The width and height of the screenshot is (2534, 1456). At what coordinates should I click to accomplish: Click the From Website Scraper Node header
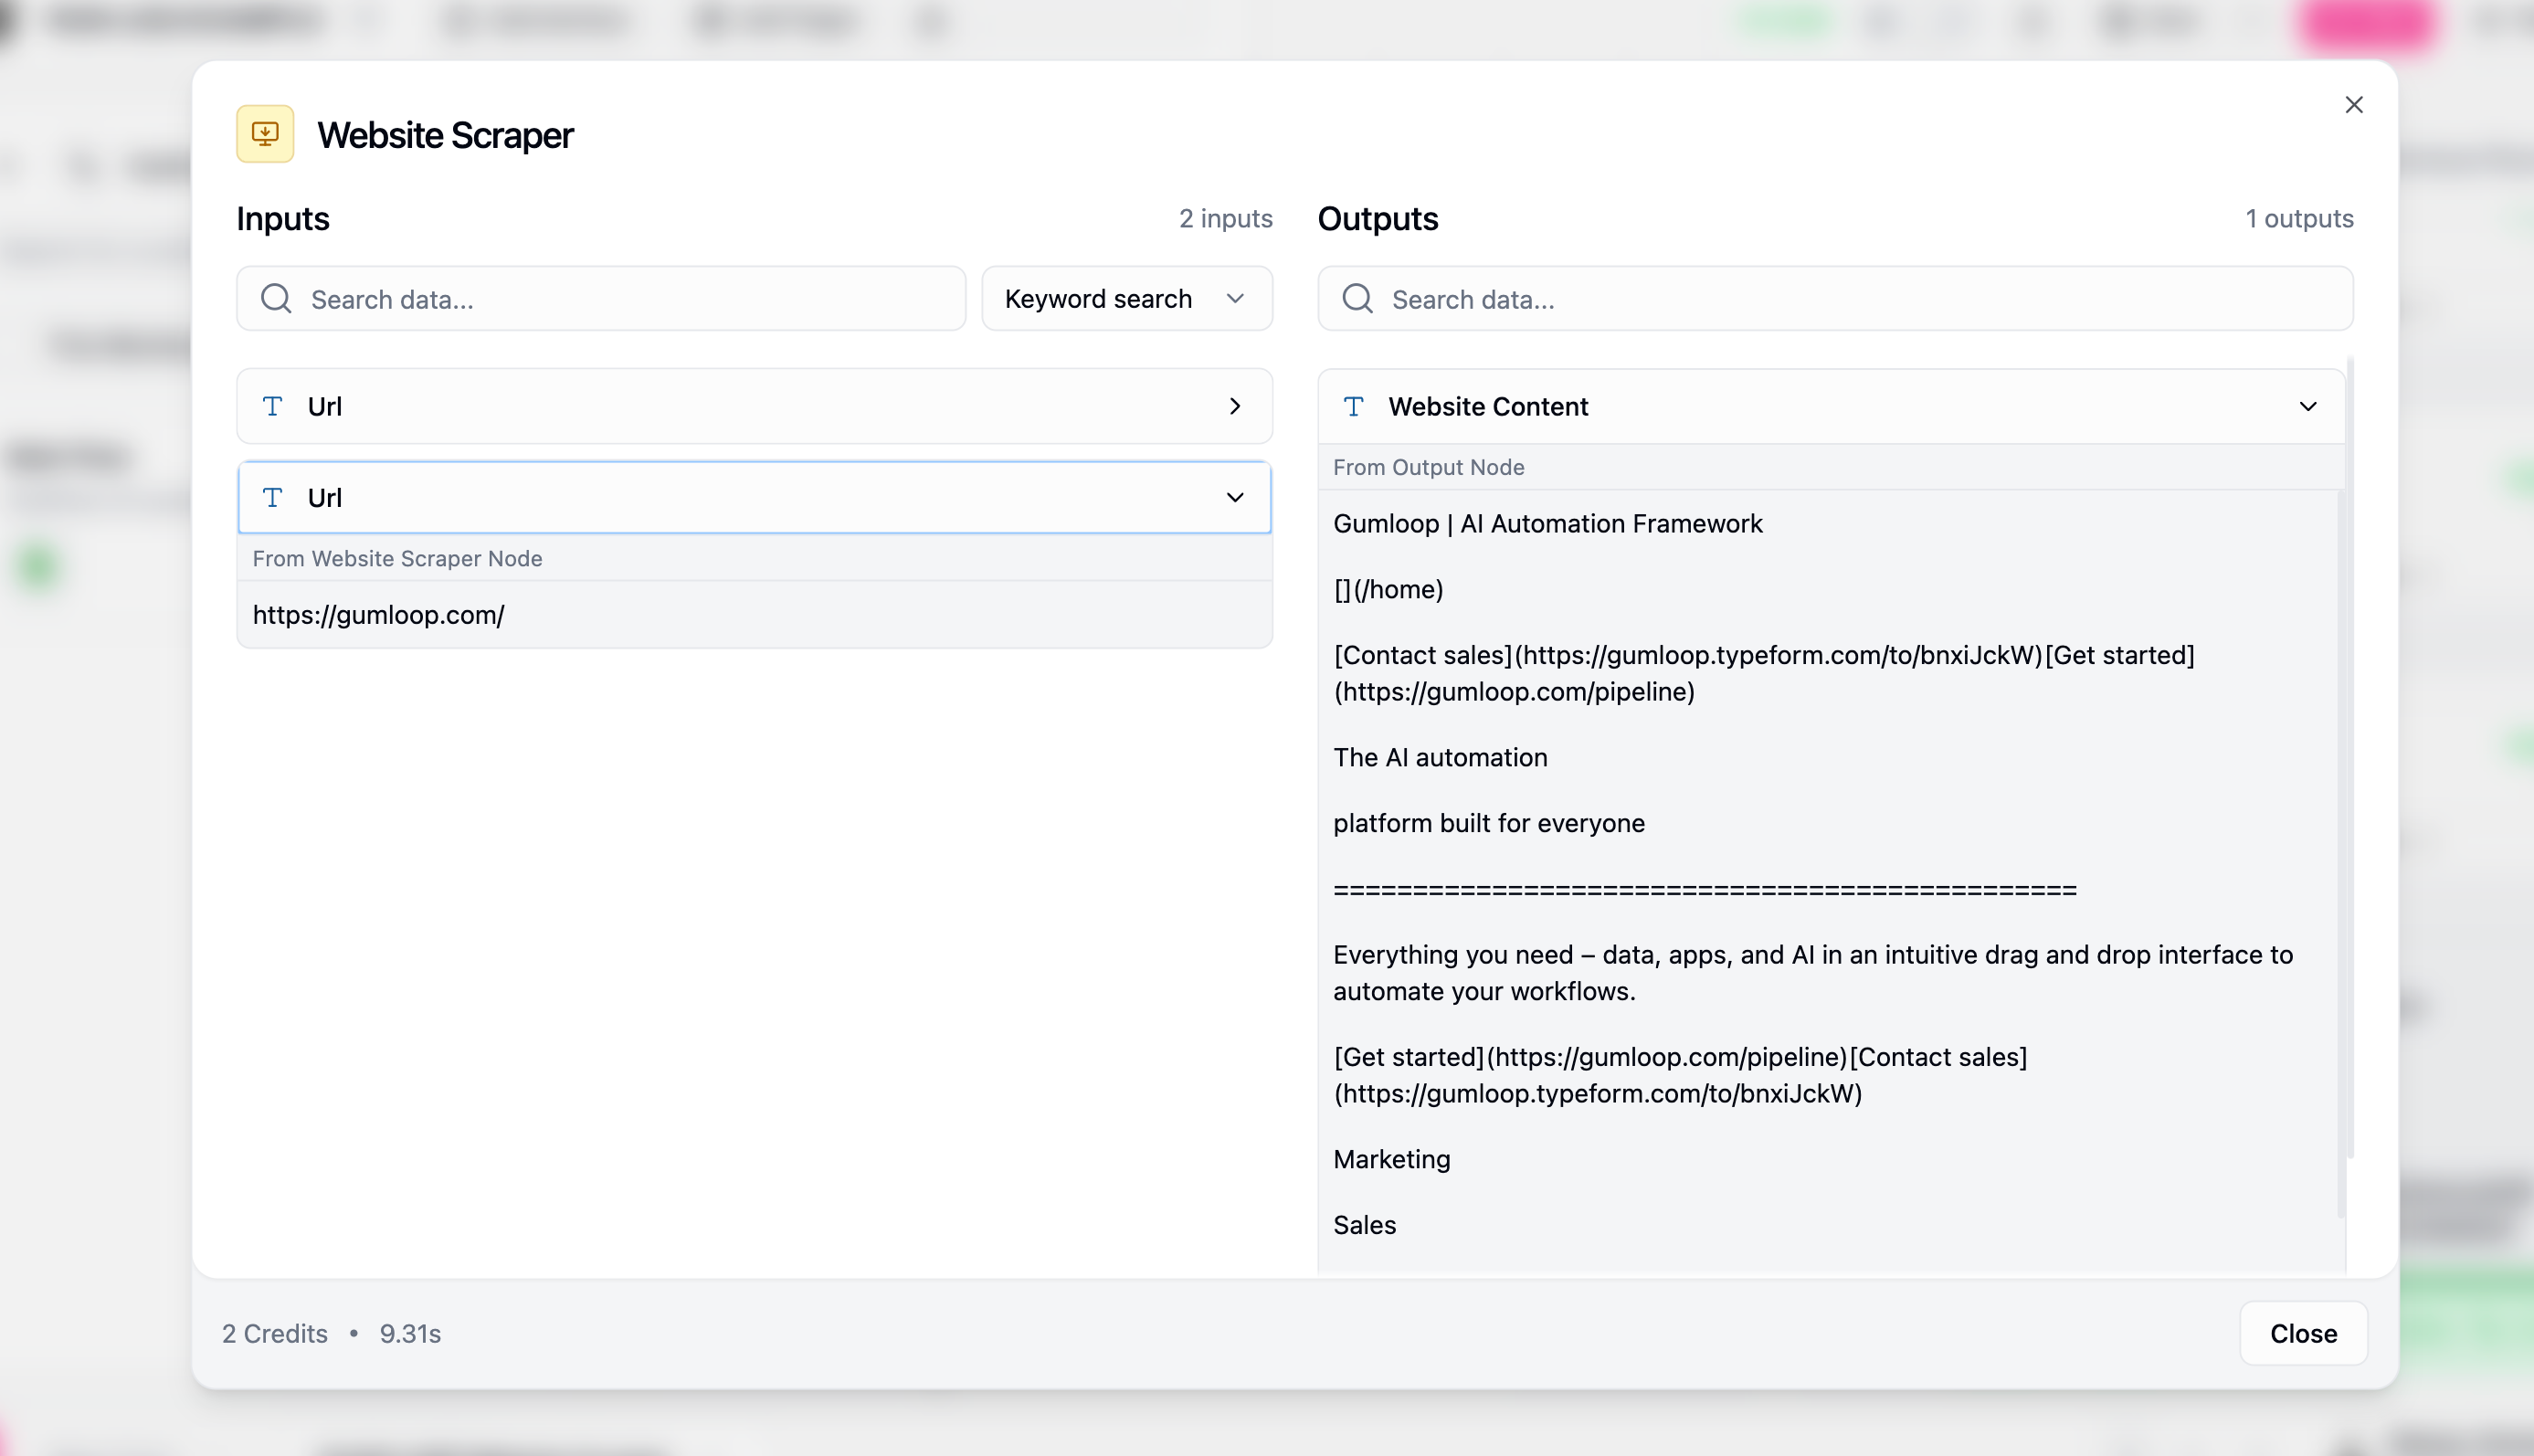click(x=398, y=558)
